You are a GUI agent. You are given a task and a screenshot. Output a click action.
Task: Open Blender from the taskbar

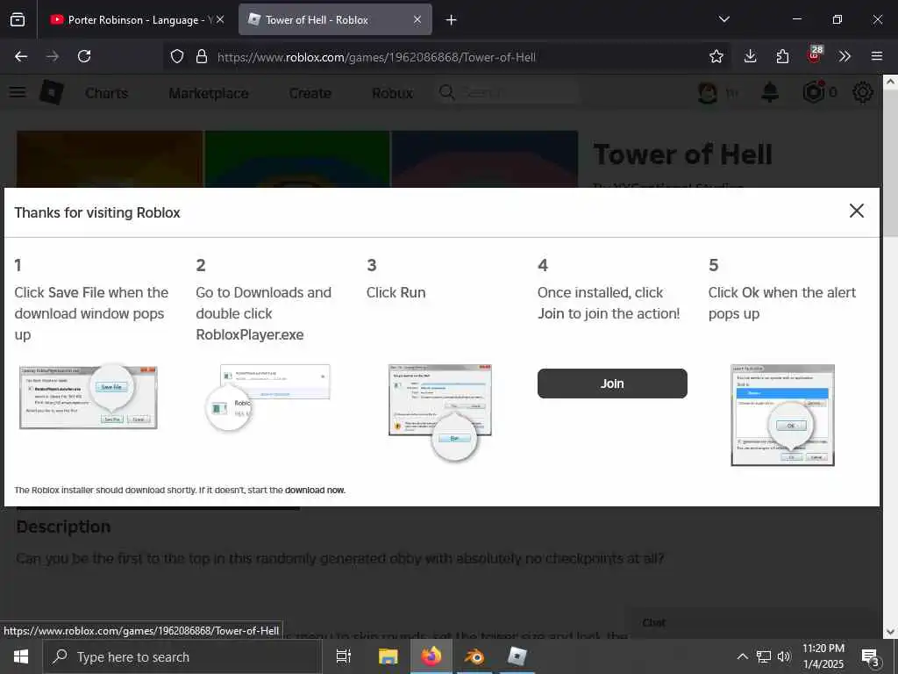point(474,656)
